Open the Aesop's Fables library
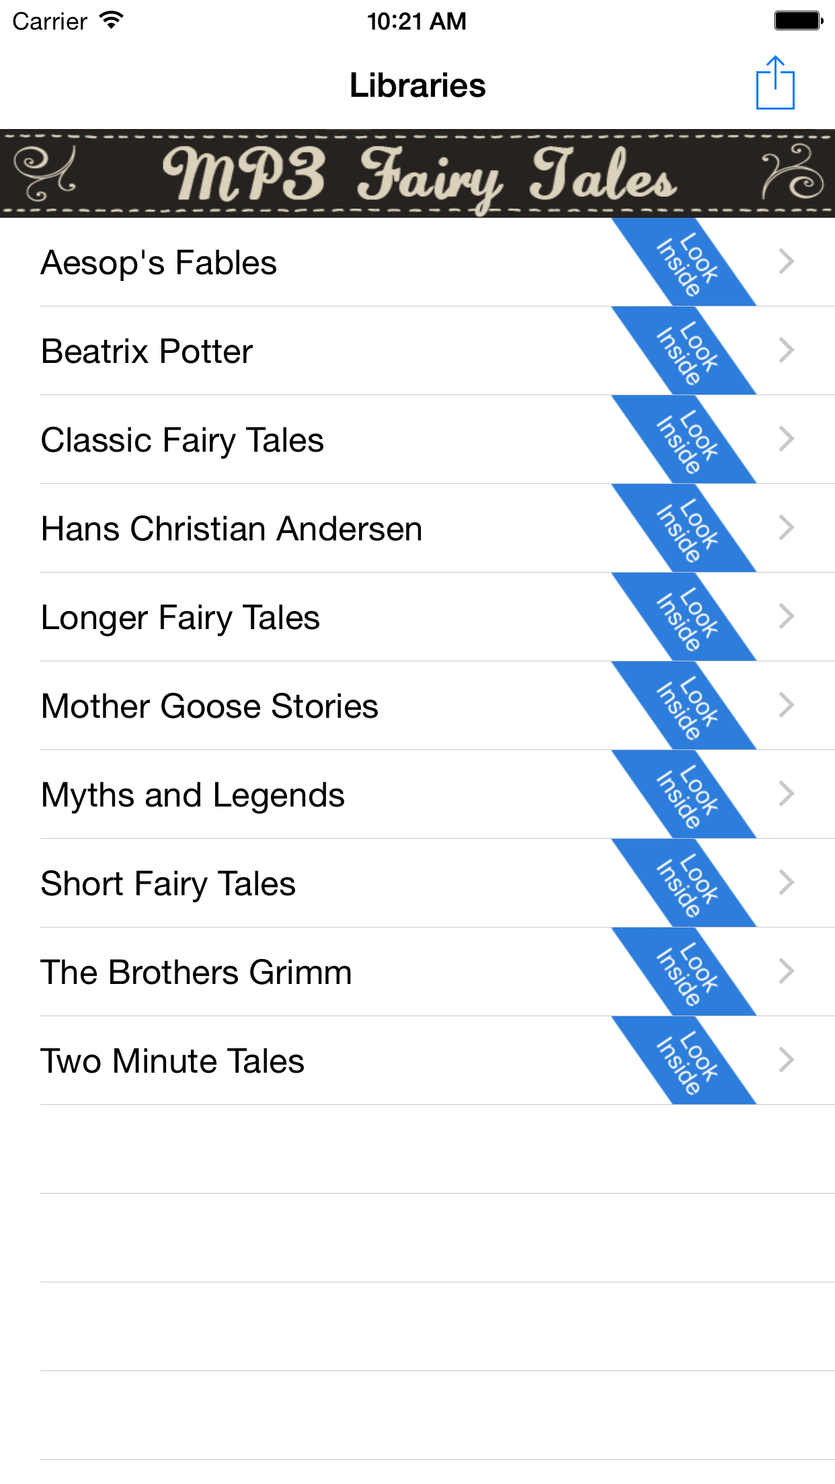The image size is (835, 1484). 159,263
